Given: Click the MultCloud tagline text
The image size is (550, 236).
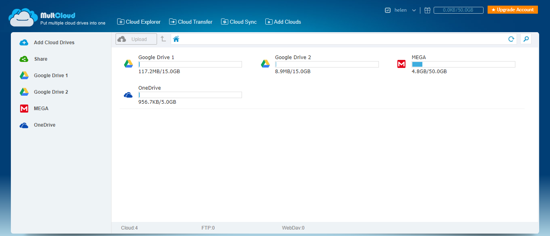Looking at the screenshot, I should tap(73, 23).
